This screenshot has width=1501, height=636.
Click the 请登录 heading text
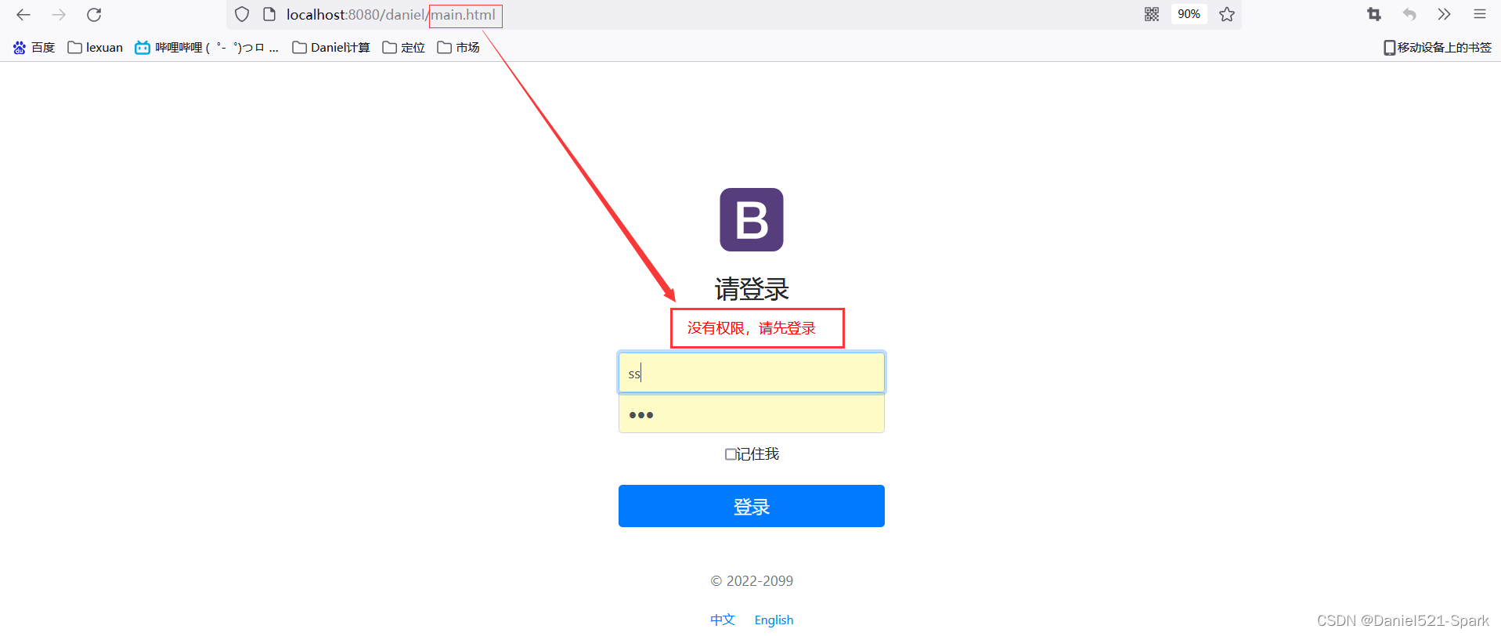point(752,289)
